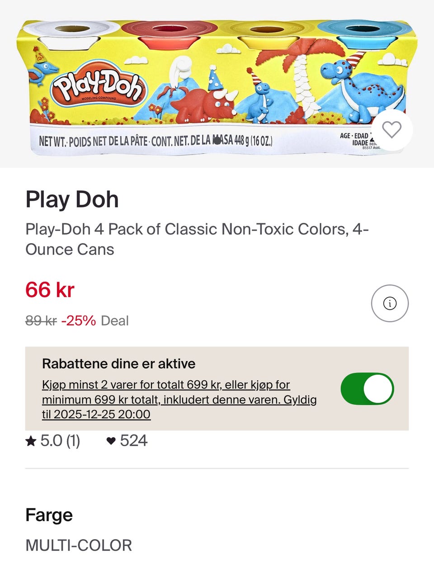Viewport: 434px width, 570px height.
Task: Click the Rabattene dine er aktive heading
Action: point(118,364)
